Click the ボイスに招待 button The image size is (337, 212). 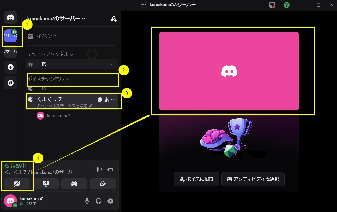click(196, 179)
